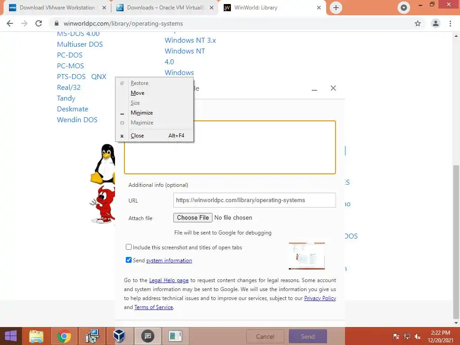Switch to Downloads – Oracle VM VirtualBox tab
This screenshot has width=460, height=345.
(165, 8)
